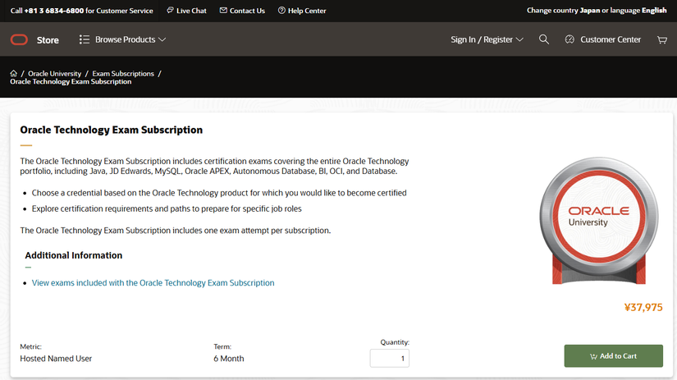Open the Help Center link
677x380 pixels.
coord(301,11)
